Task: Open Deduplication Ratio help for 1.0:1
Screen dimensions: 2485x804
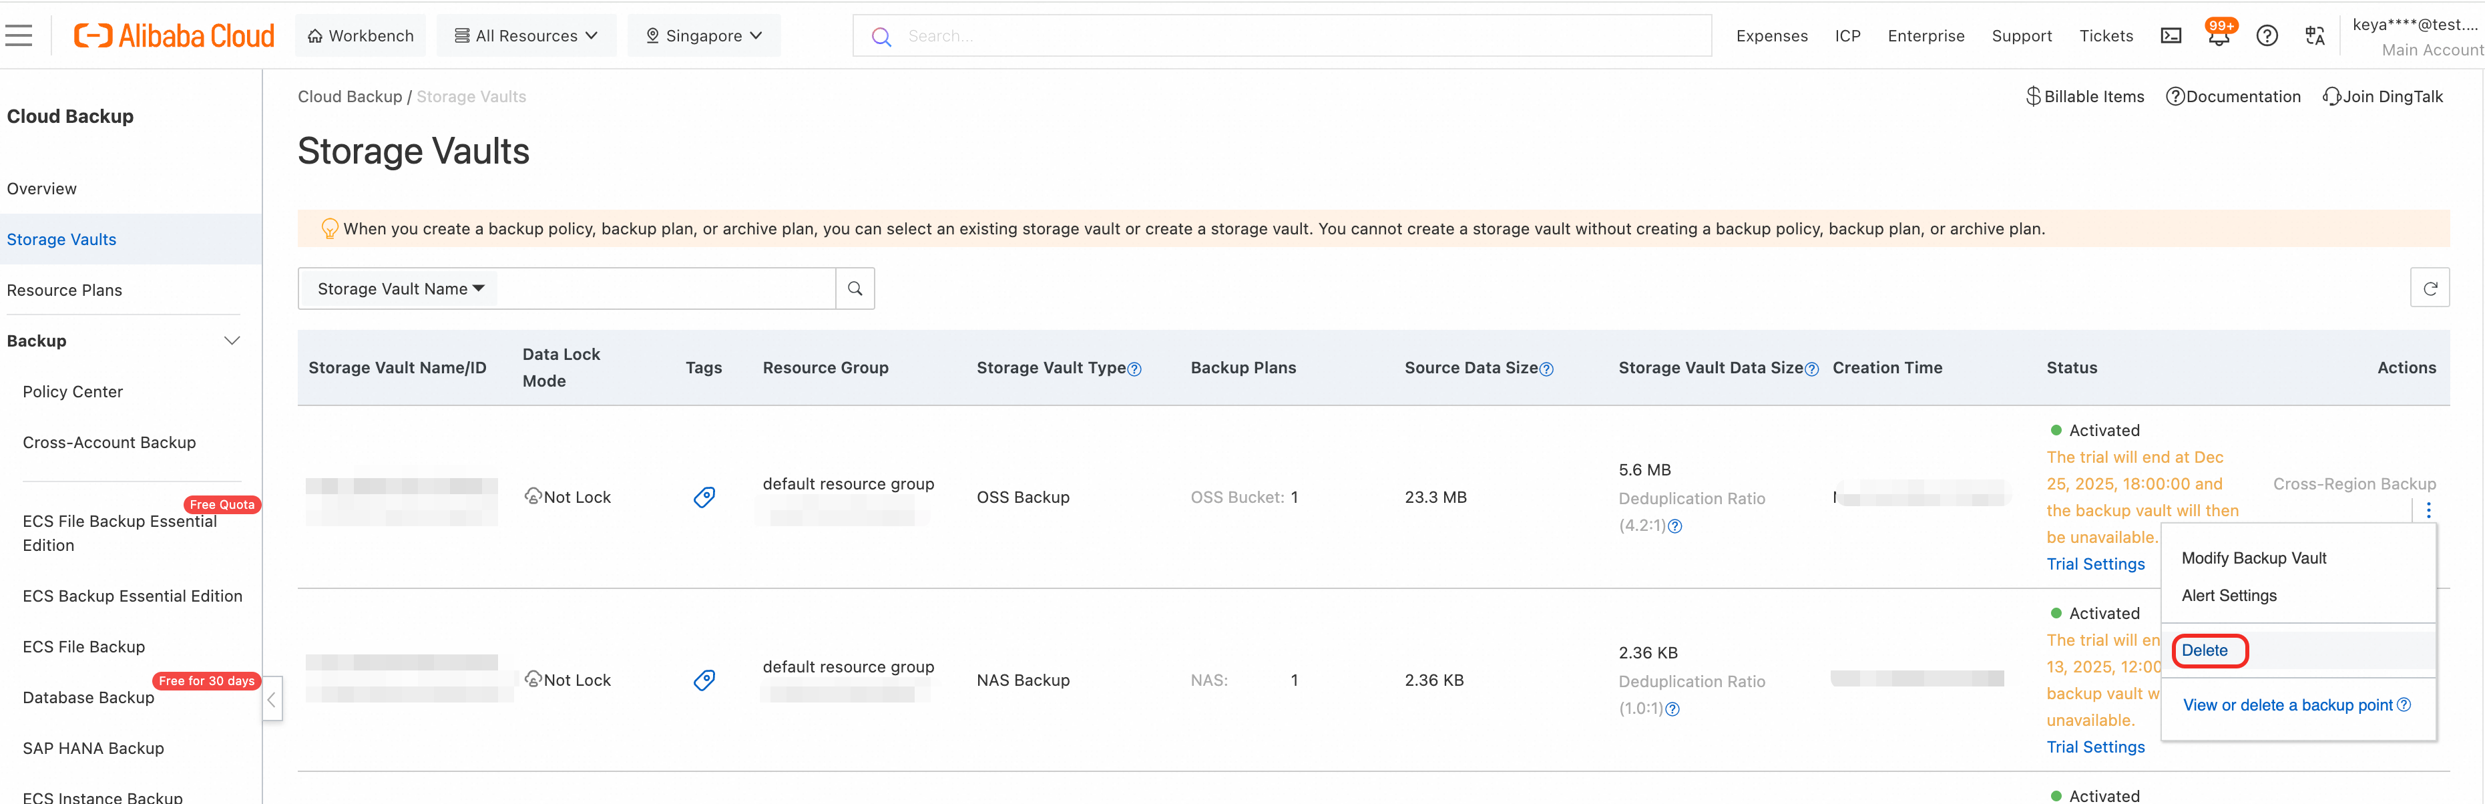Action: pos(1672,709)
